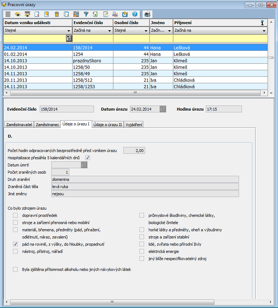Enable the elektrická energie checkbox
The width and height of the screenshot is (278, 308).
(142, 251)
